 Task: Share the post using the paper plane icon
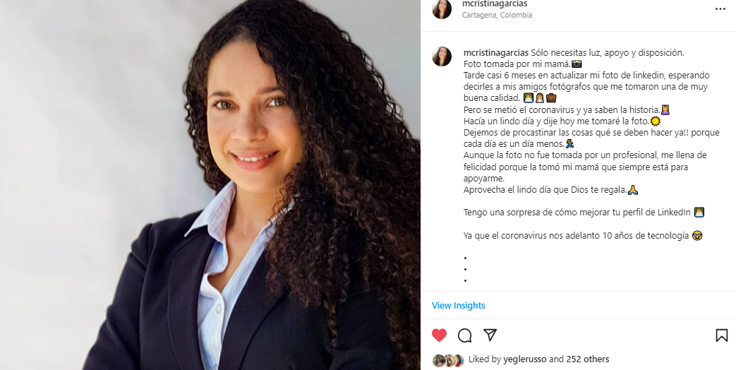pyautogui.click(x=490, y=335)
